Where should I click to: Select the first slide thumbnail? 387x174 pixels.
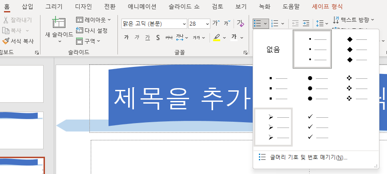pos(22,84)
